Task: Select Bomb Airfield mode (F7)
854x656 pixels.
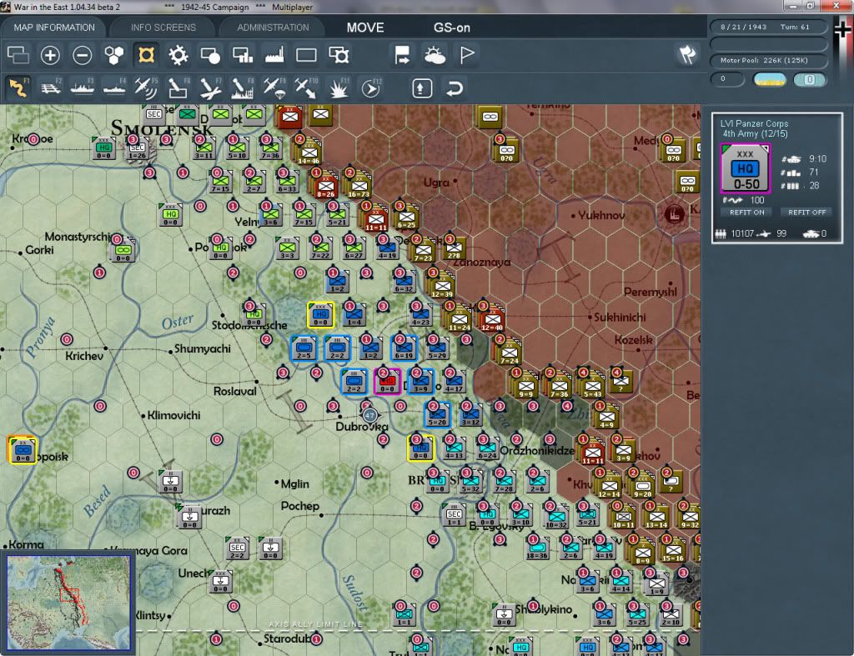Action: tap(210, 88)
